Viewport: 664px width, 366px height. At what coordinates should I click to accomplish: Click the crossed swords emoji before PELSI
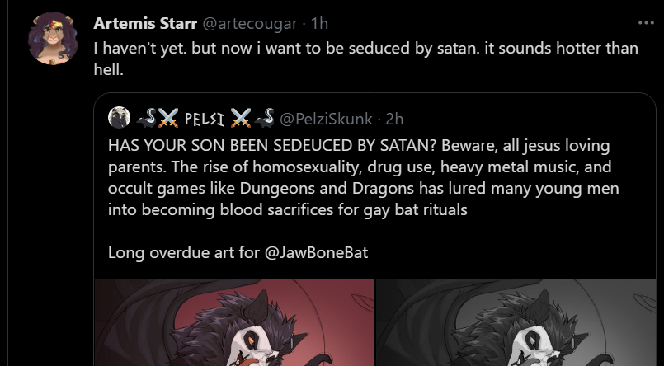click(168, 119)
